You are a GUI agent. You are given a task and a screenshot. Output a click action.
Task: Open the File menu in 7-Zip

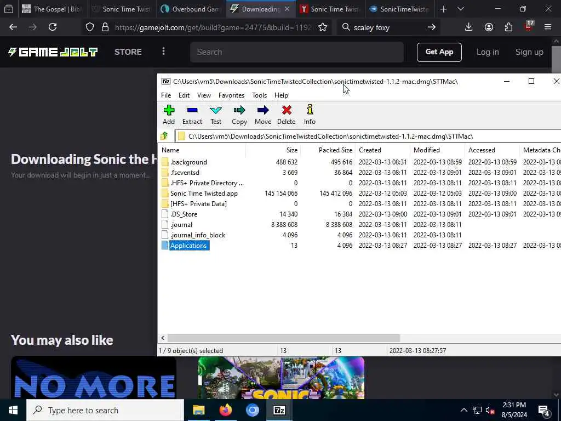[x=166, y=95]
